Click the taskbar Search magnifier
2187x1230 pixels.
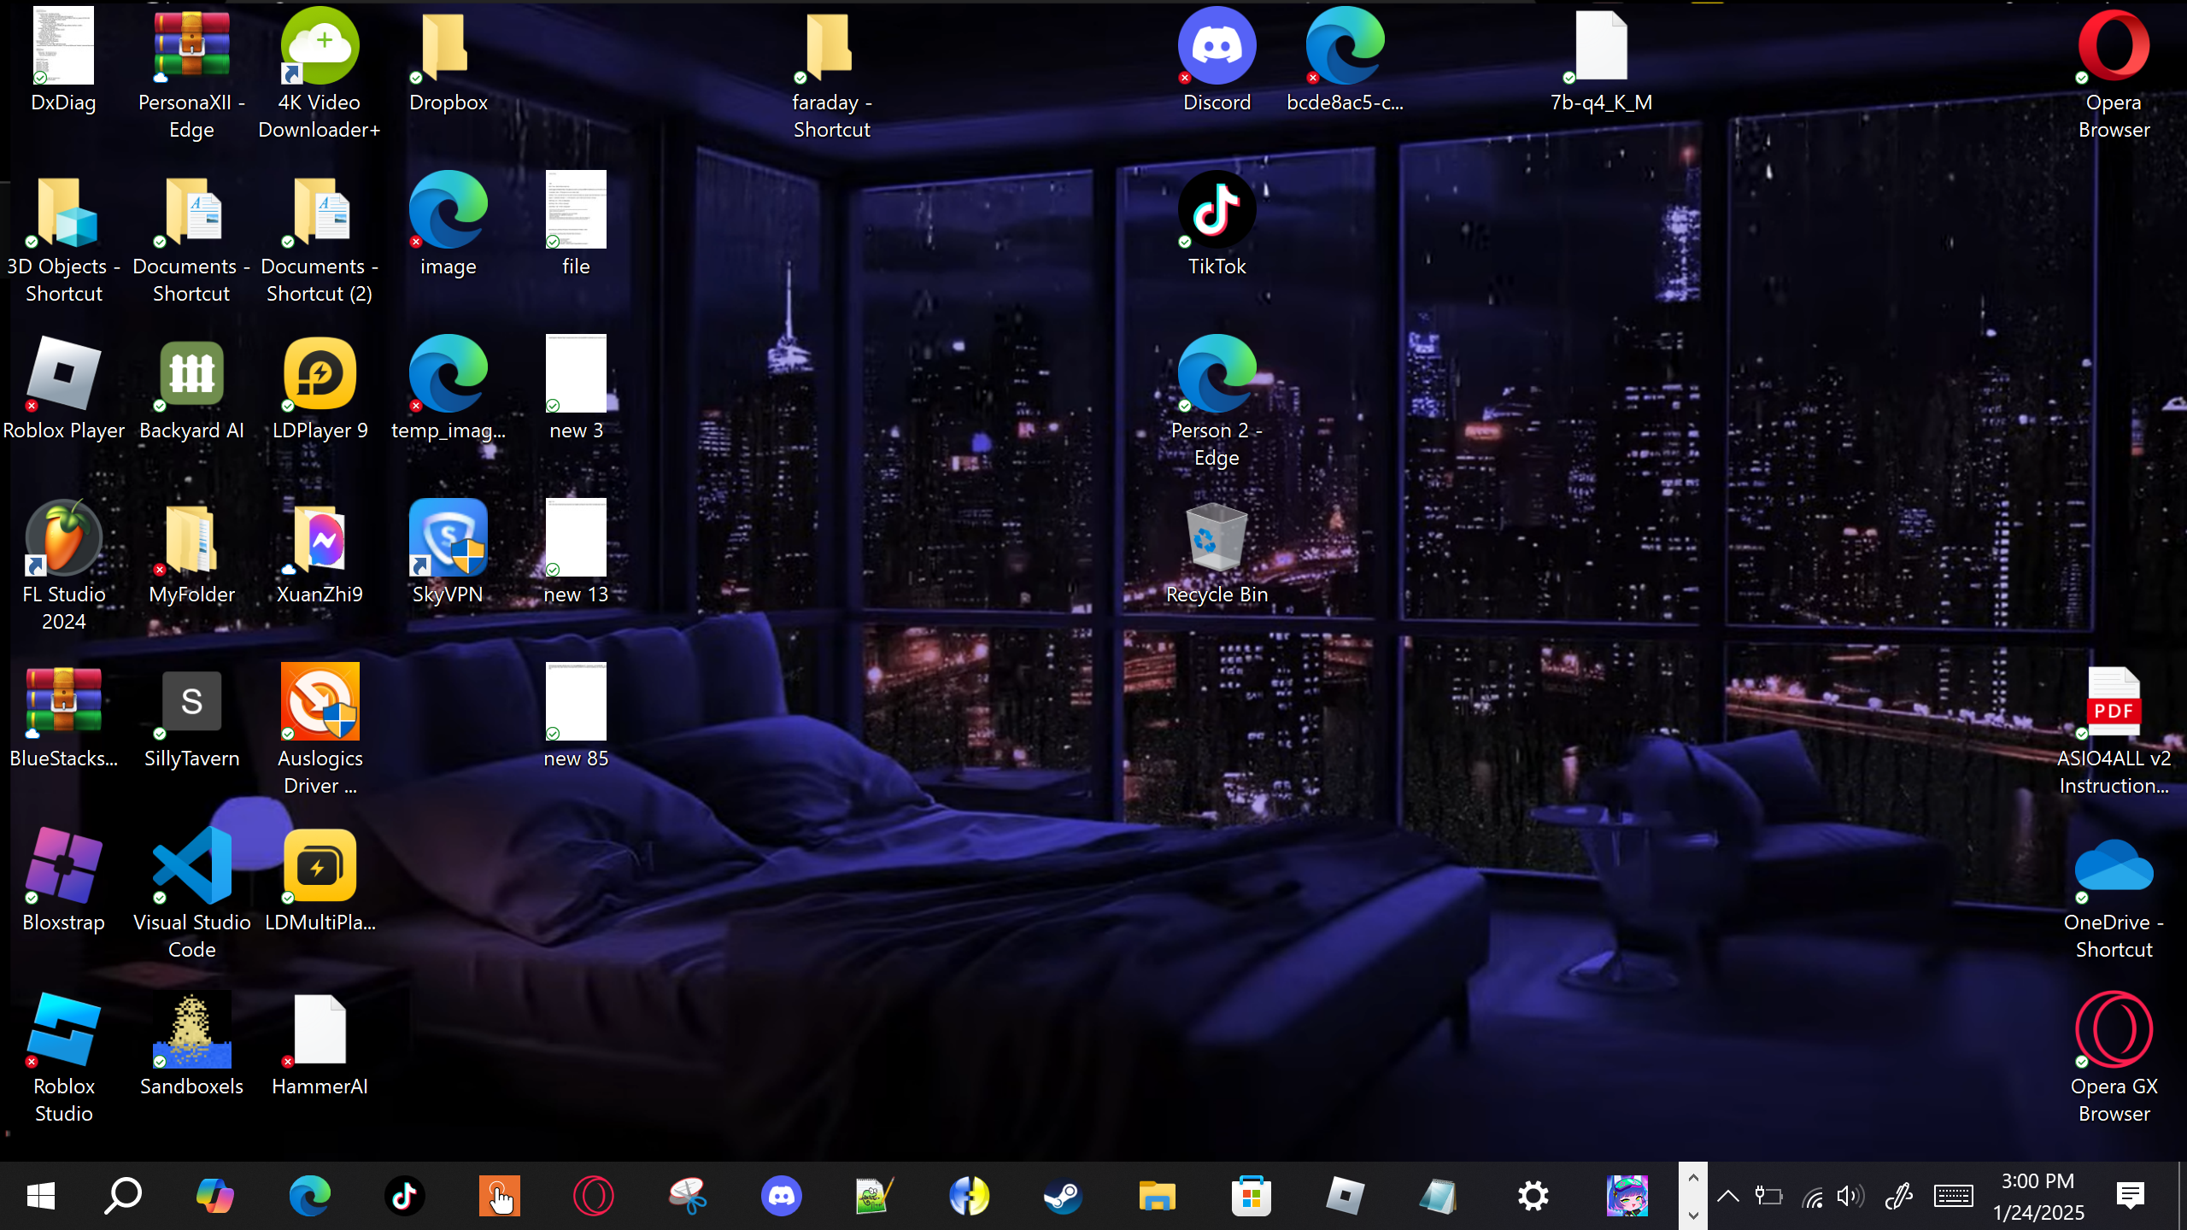[x=123, y=1196]
